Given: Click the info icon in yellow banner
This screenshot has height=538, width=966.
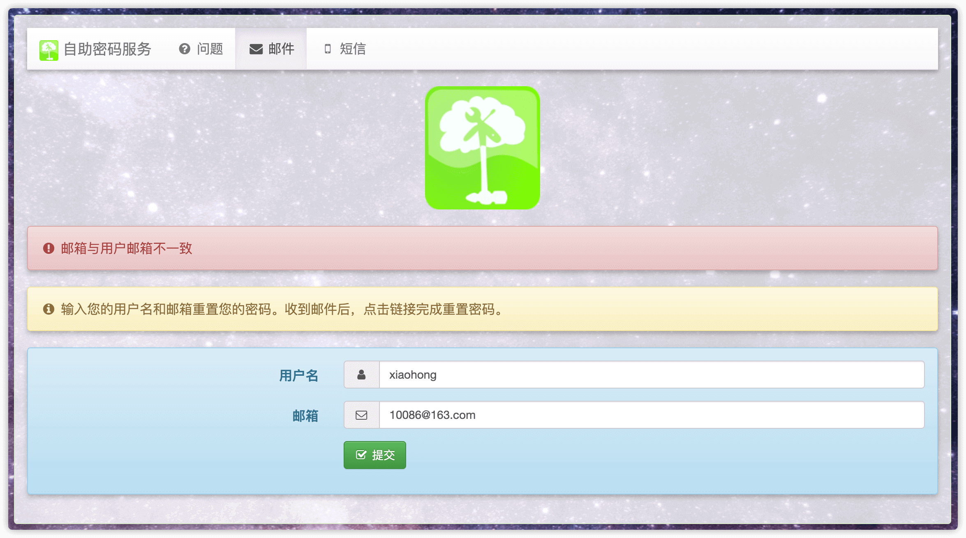Looking at the screenshot, I should [x=49, y=309].
